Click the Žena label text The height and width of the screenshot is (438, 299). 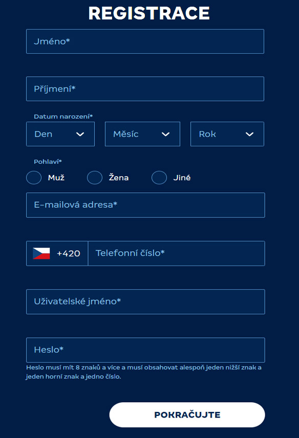coord(119,178)
